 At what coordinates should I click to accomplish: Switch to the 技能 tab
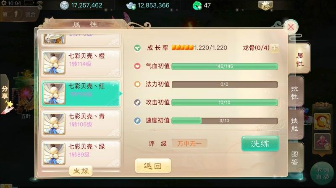tap(295, 124)
